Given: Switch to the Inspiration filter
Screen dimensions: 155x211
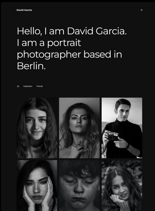Looking at the screenshot, I should click(x=28, y=86).
